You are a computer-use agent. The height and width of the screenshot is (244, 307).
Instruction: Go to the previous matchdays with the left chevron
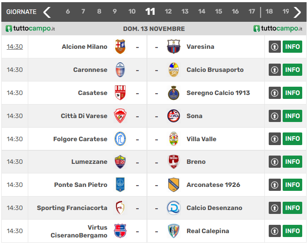[x=47, y=12]
